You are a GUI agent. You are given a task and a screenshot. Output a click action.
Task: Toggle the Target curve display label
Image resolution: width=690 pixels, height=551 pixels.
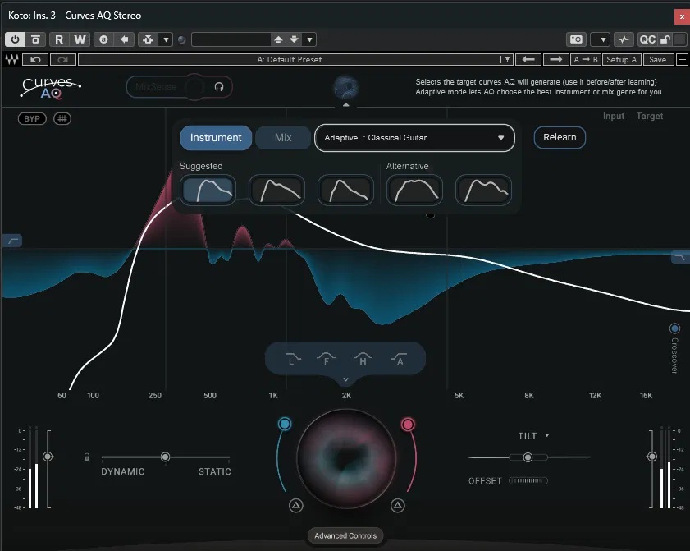tap(650, 117)
